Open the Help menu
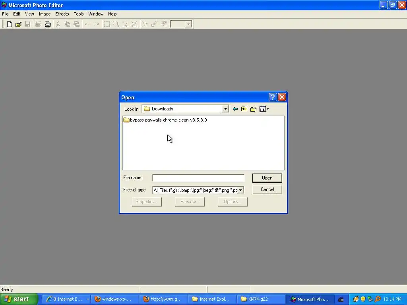The image size is (407, 305). 112,14
